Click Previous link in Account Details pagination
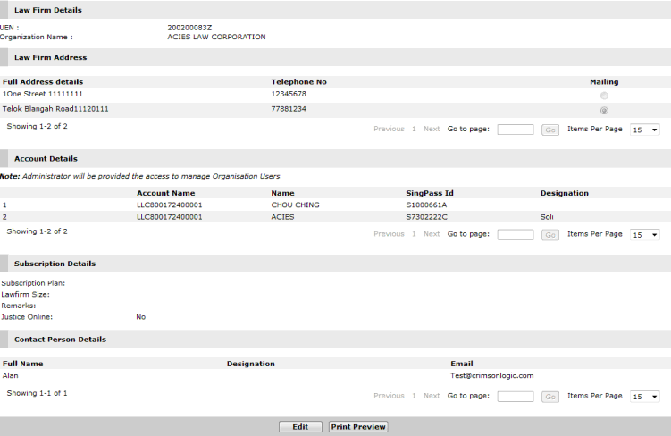The width and height of the screenshot is (671, 436). point(389,234)
